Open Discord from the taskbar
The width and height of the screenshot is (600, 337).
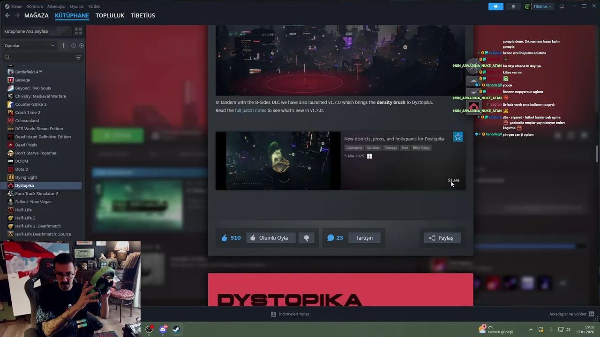[163, 330]
